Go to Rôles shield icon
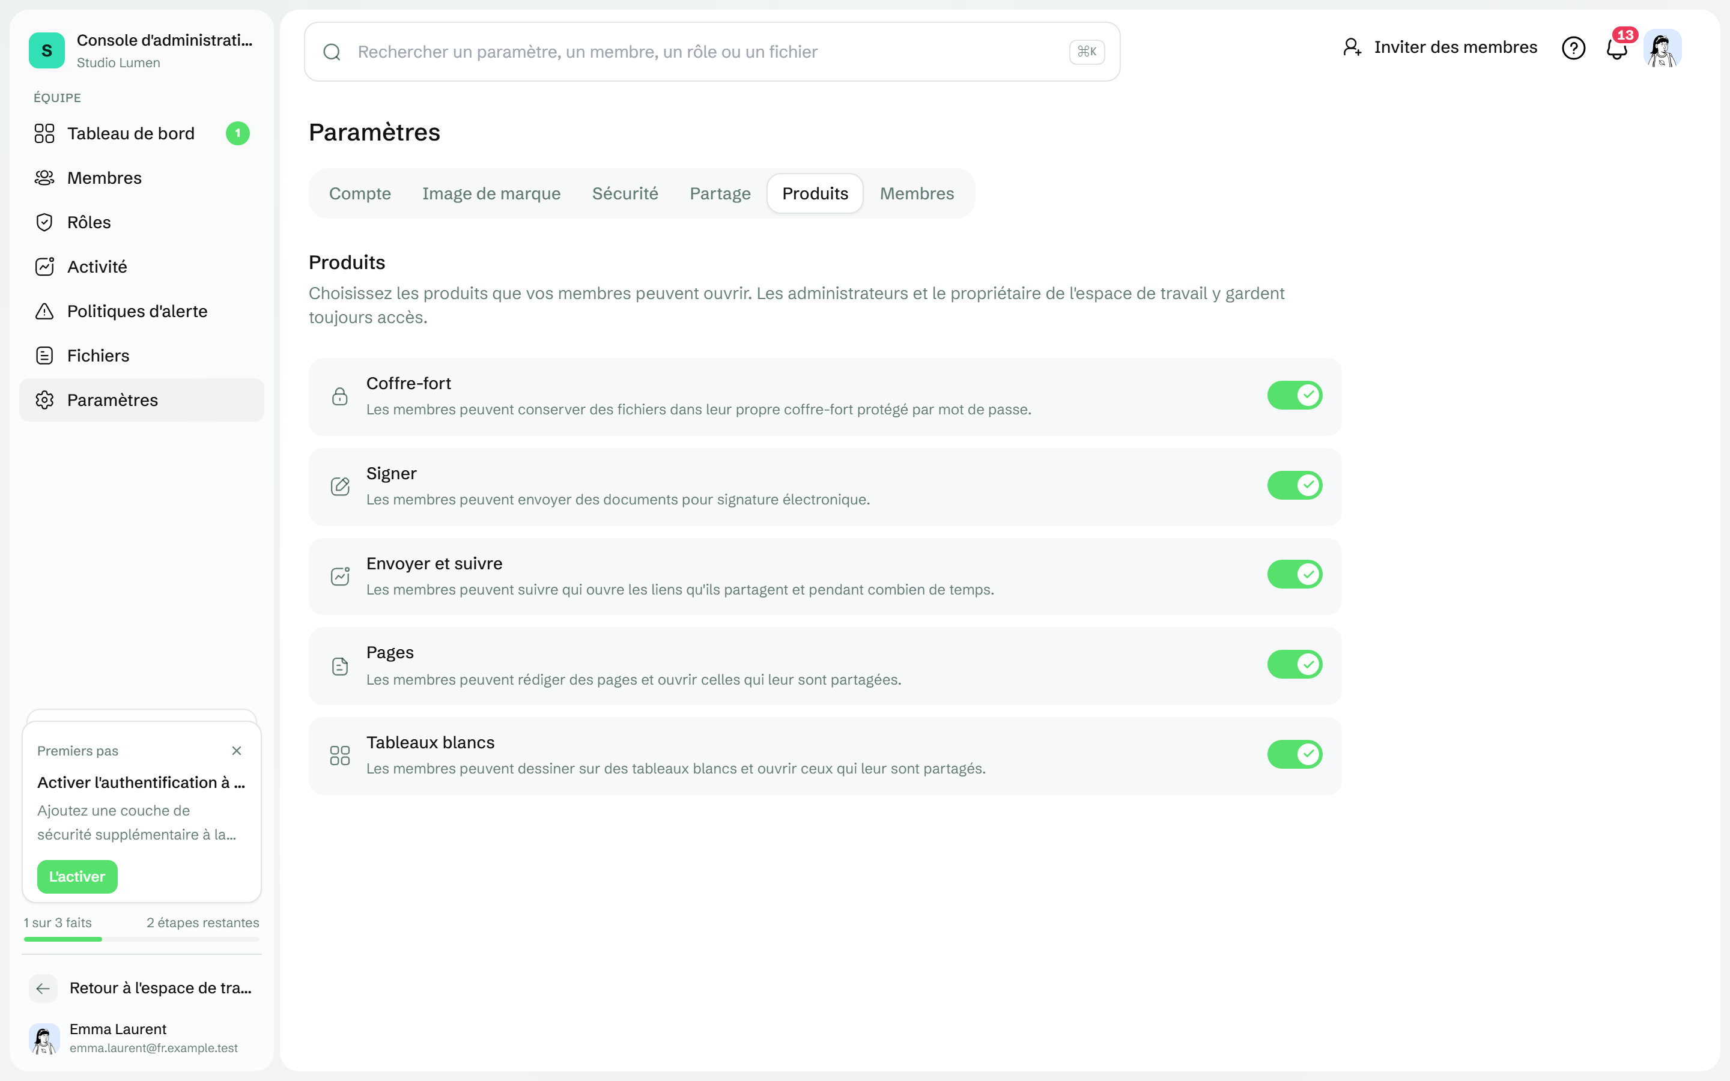This screenshot has height=1081, width=1730. (44, 222)
